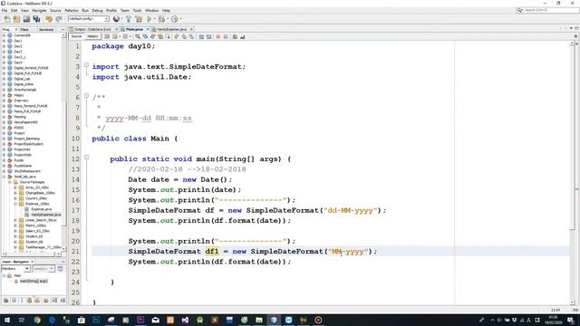
Task: Open the Refactor menu
Action: tap(72, 10)
